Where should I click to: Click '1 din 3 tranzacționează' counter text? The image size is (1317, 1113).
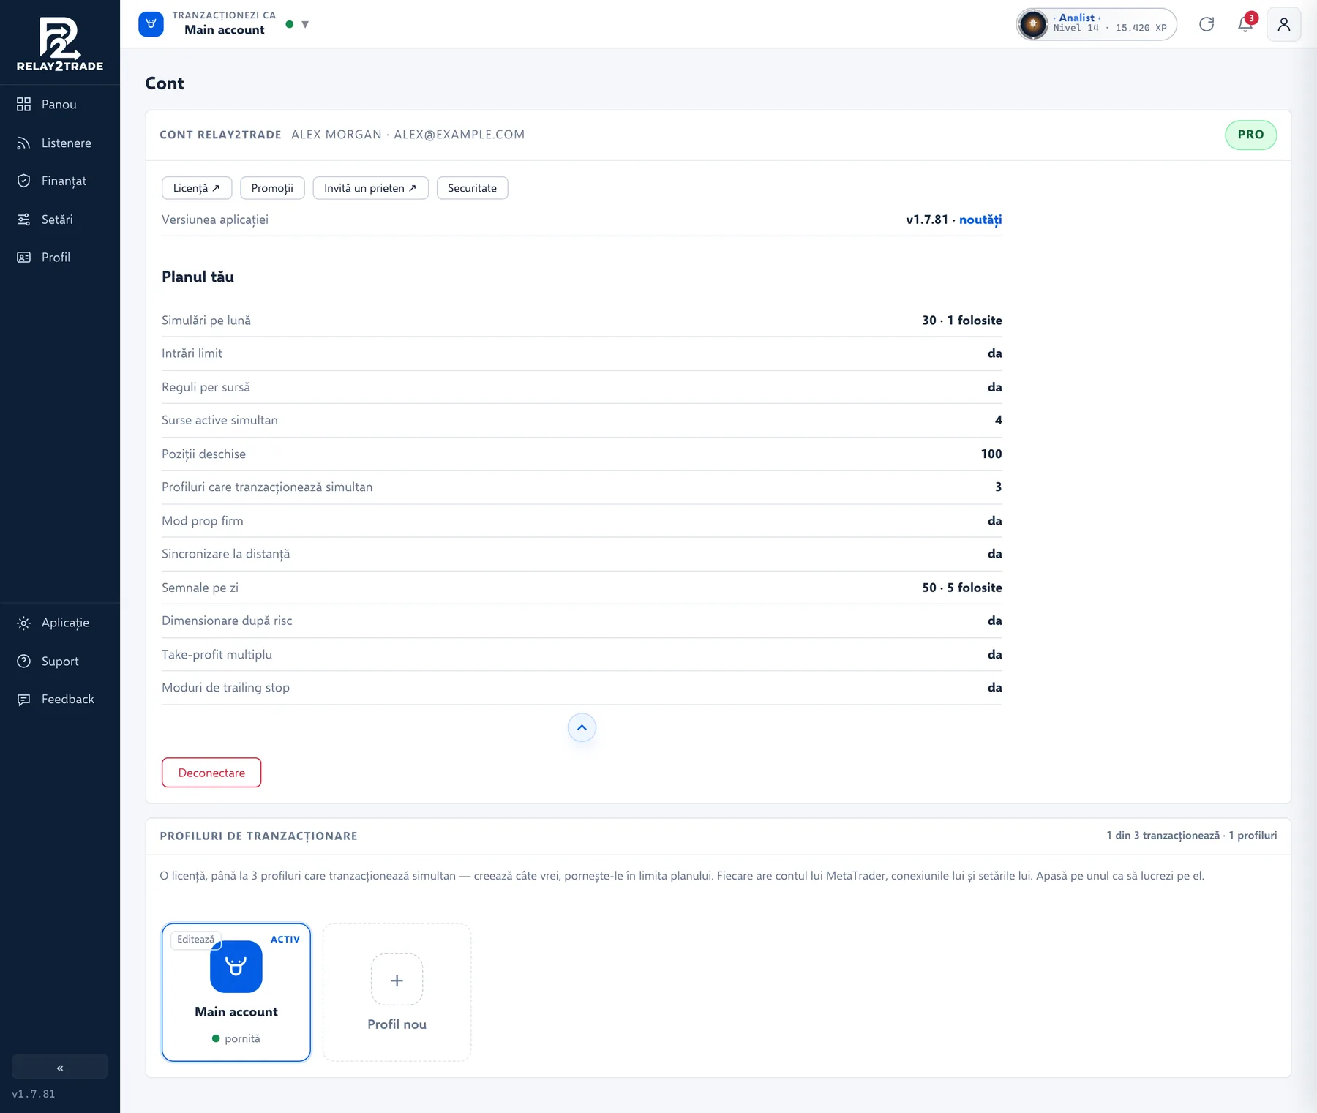[x=1163, y=836]
